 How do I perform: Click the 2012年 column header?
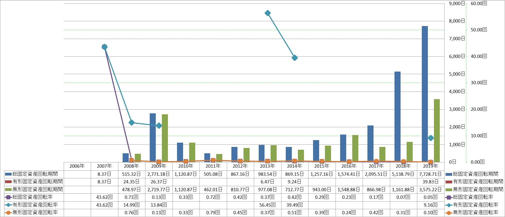[x=240, y=166]
